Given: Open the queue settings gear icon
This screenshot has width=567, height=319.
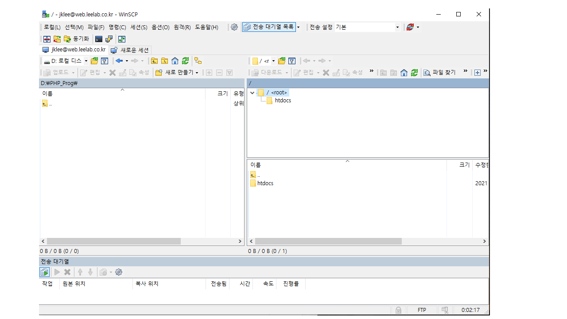Looking at the screenshot, I should [118, 272].
